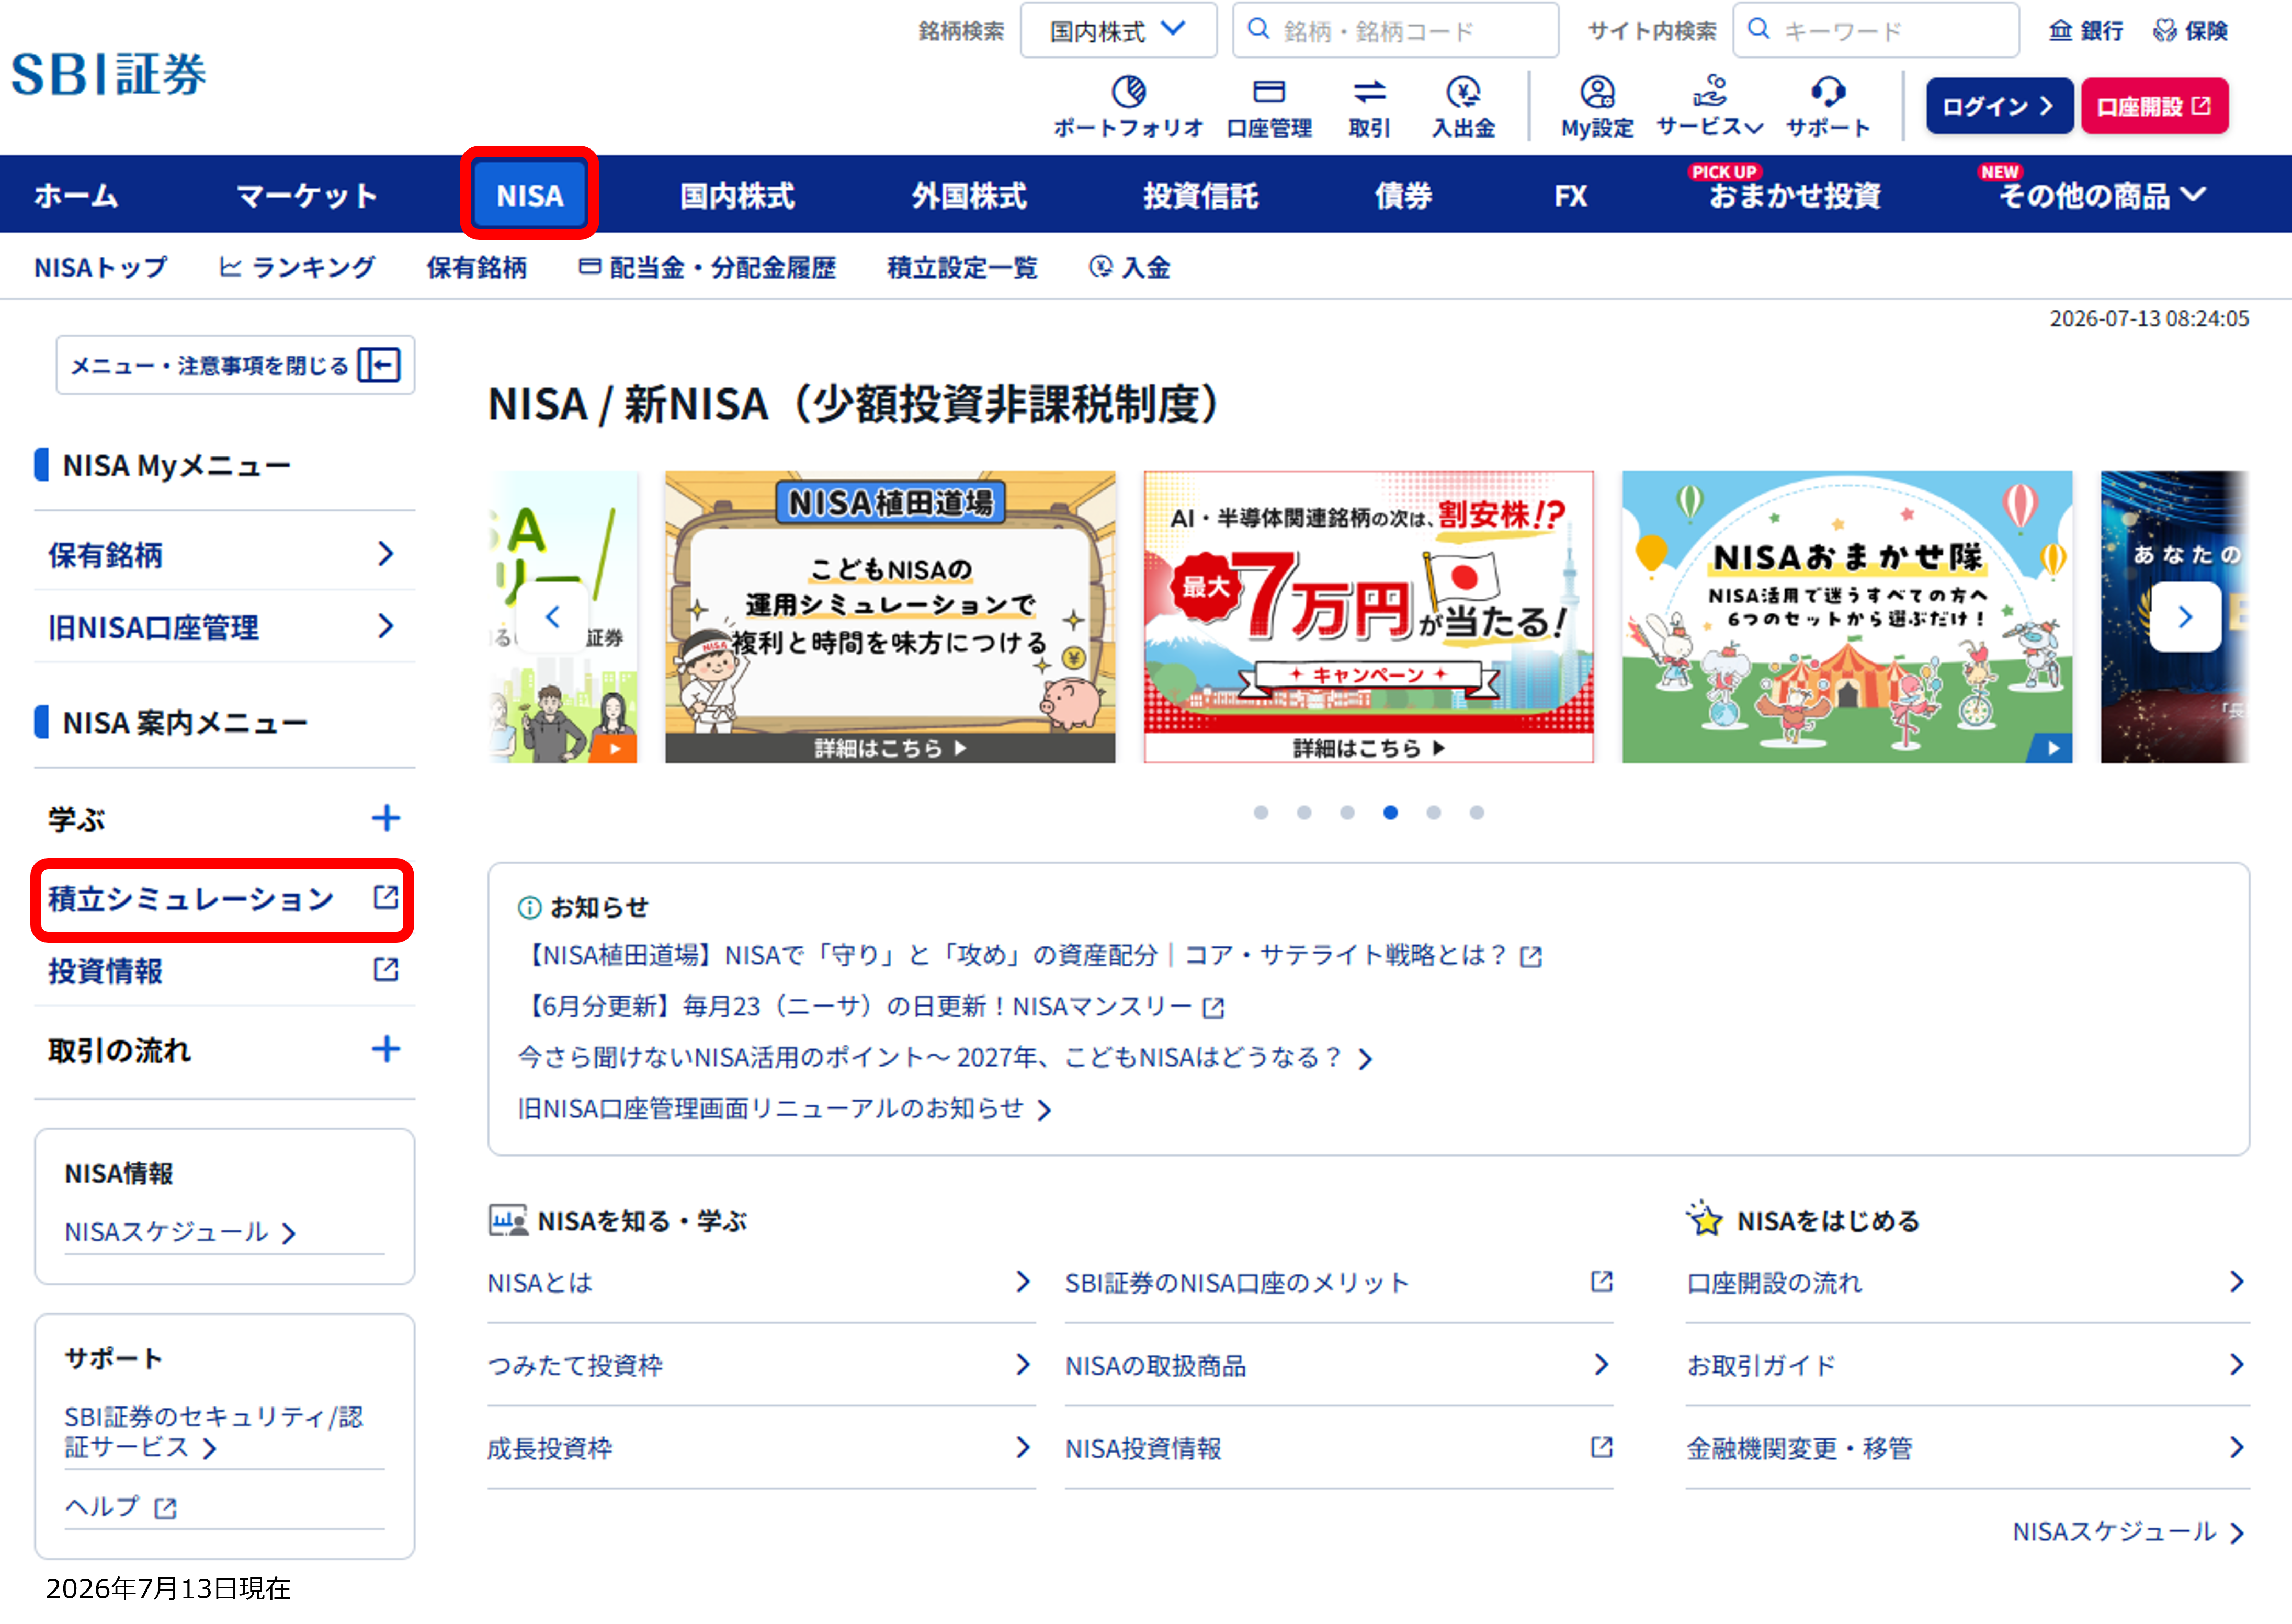Click the carousel next arrow
The image size is (2292, 1624).
(x=2185, y=617)
